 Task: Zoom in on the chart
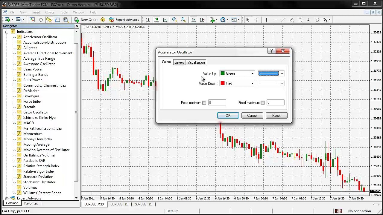tap(175, 20)
